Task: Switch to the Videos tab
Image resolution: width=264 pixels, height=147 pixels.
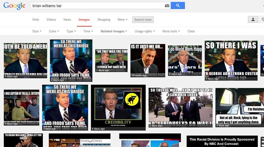Action: (x=51, y=20)
